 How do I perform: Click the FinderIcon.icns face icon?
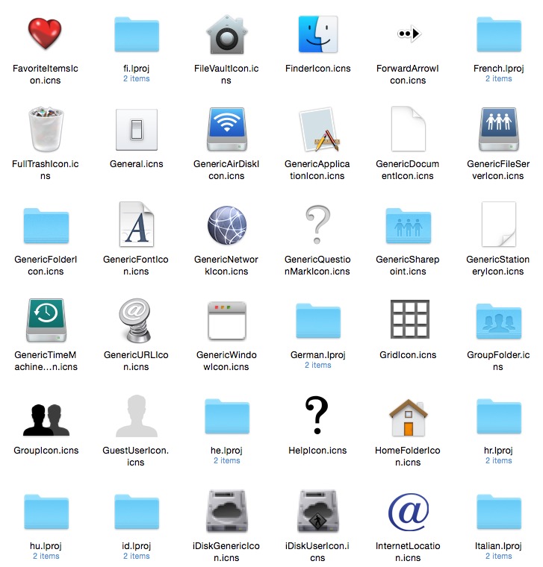[318, 34]
